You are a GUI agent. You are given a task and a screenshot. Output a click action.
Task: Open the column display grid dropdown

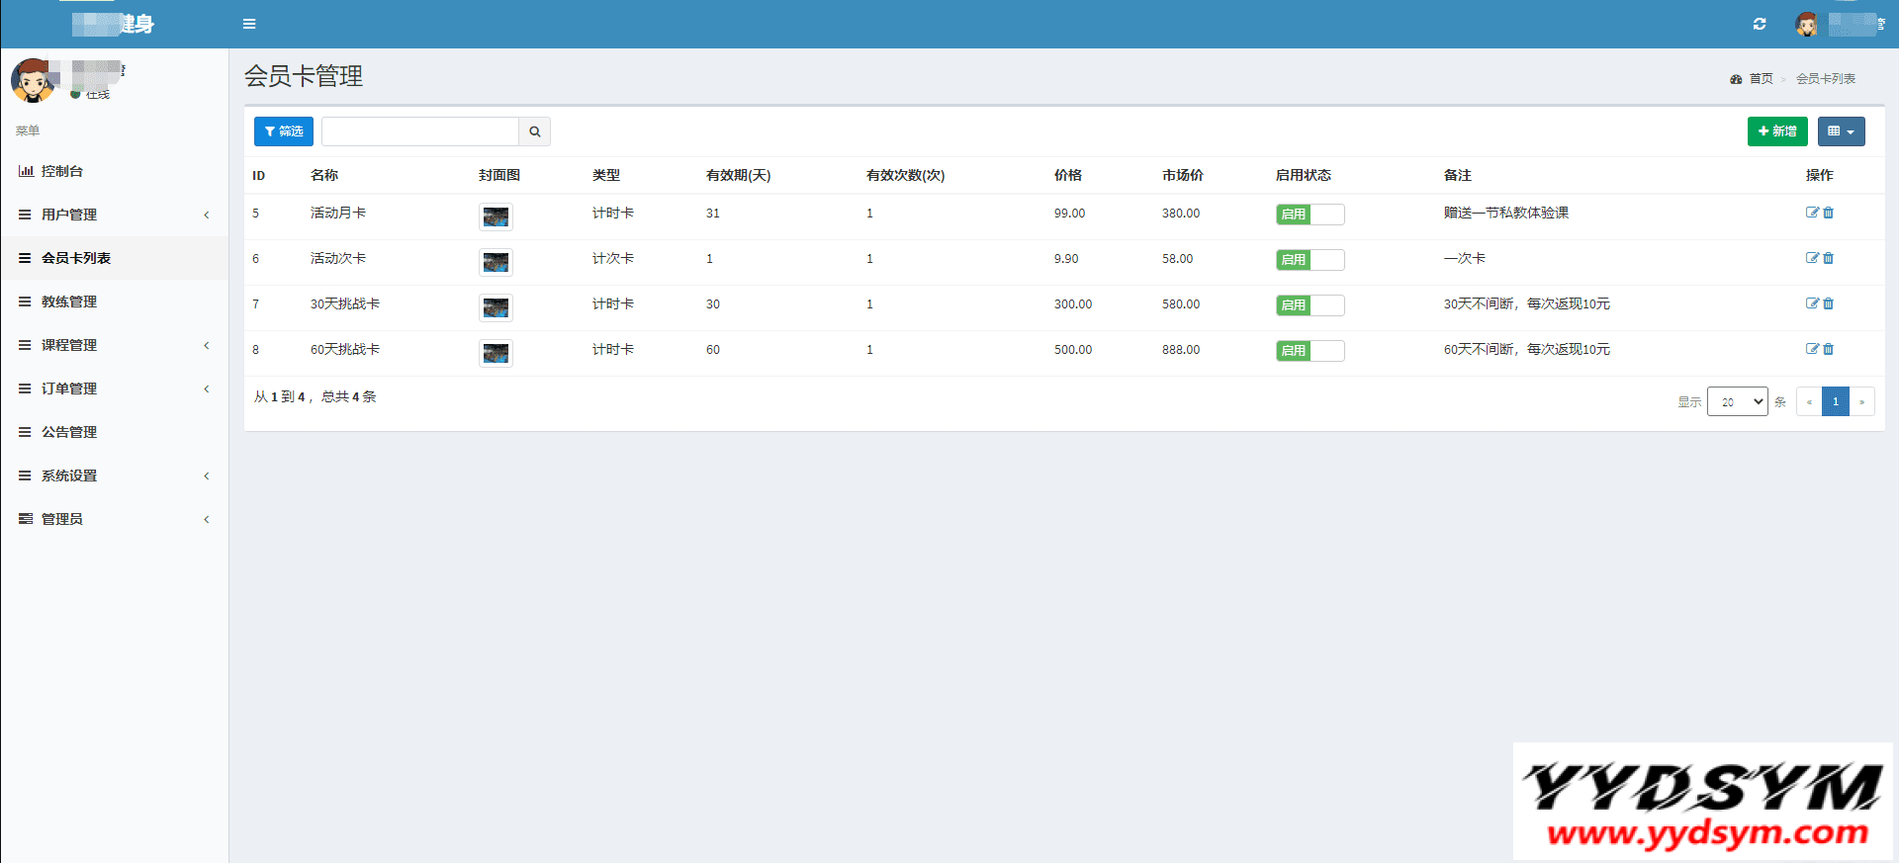click(x=1841, y=131)
